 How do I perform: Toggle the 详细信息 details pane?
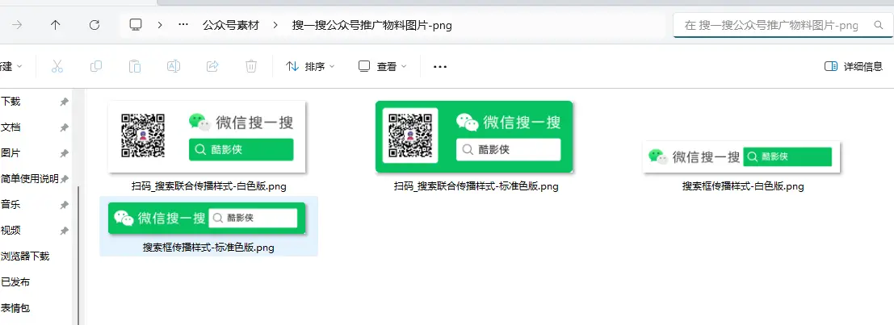pos(854,67)
